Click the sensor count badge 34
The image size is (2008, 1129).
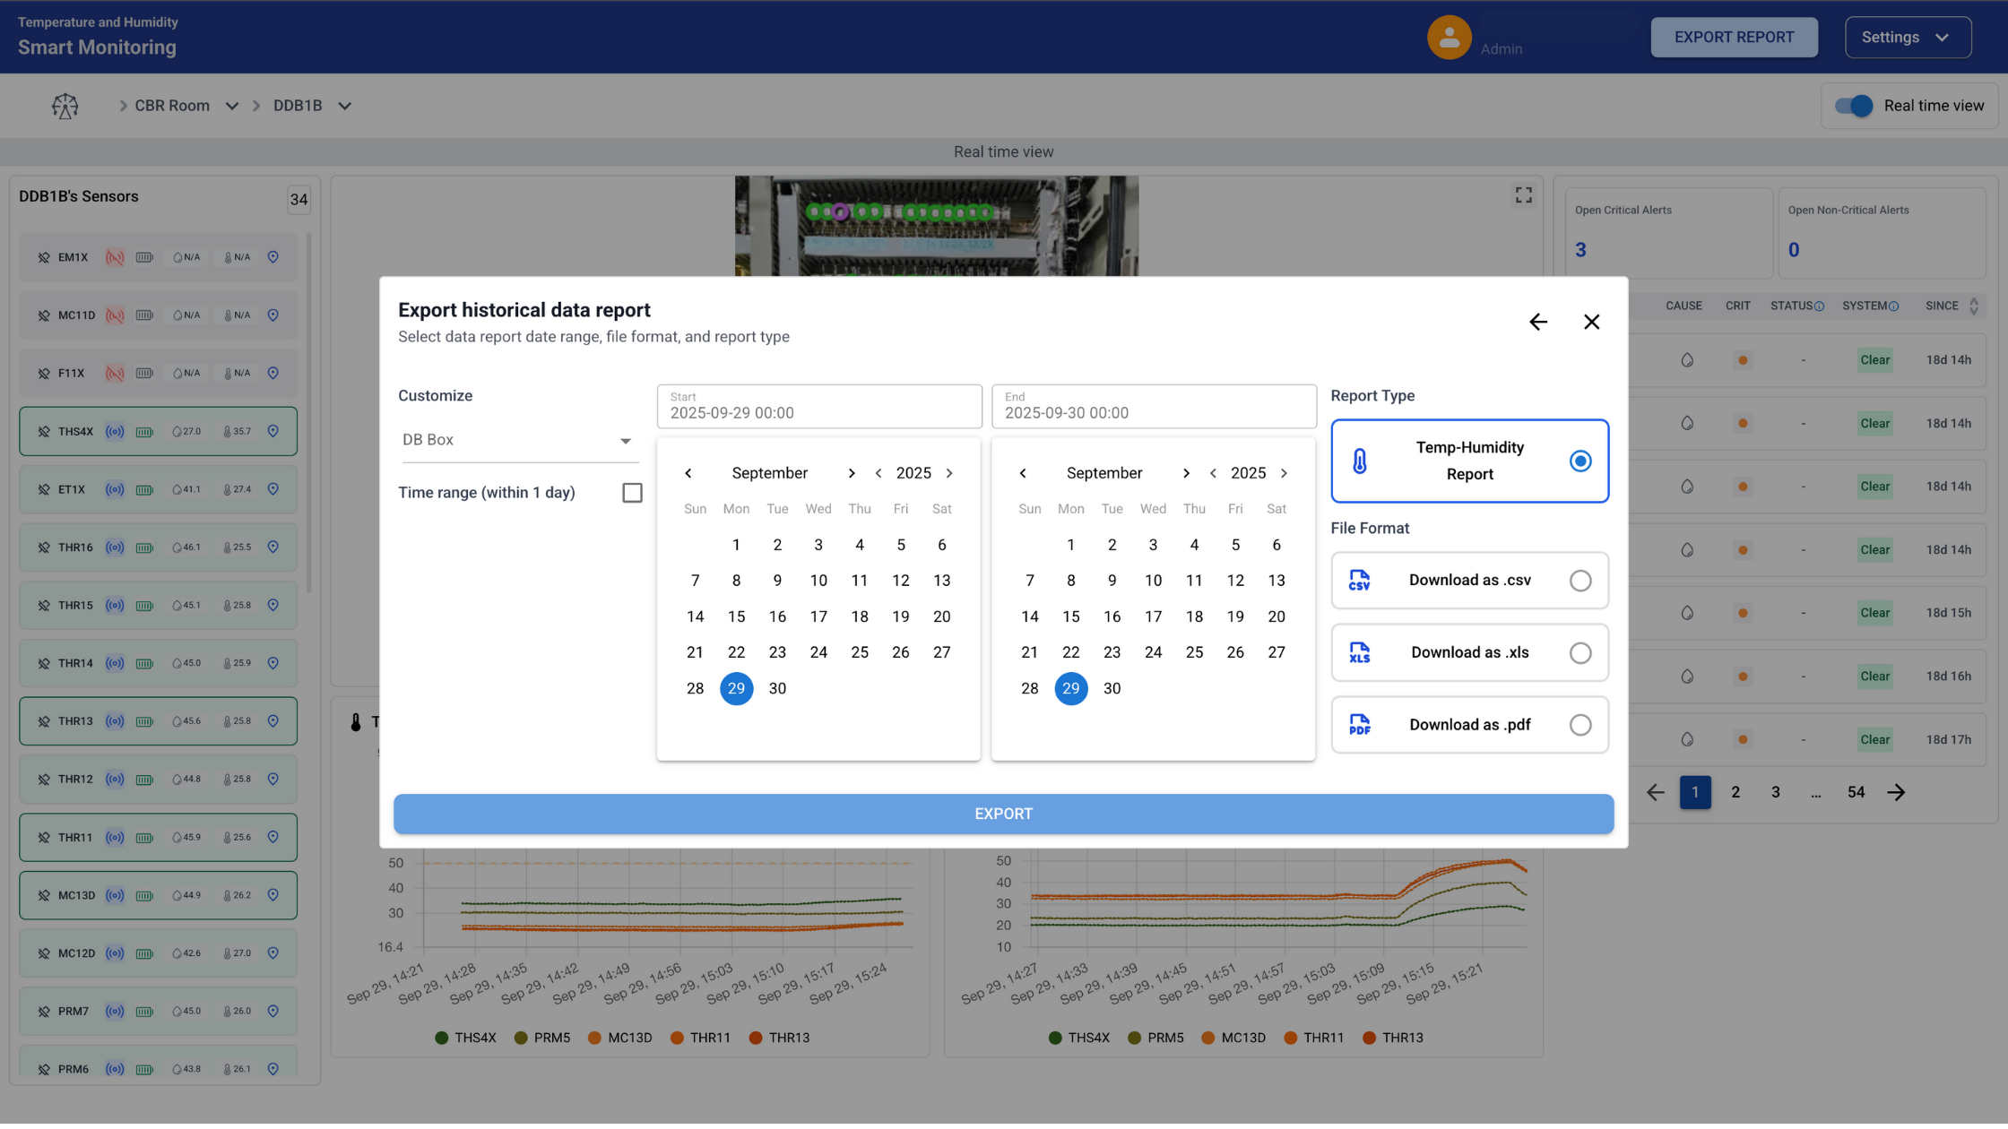(299, 200)
